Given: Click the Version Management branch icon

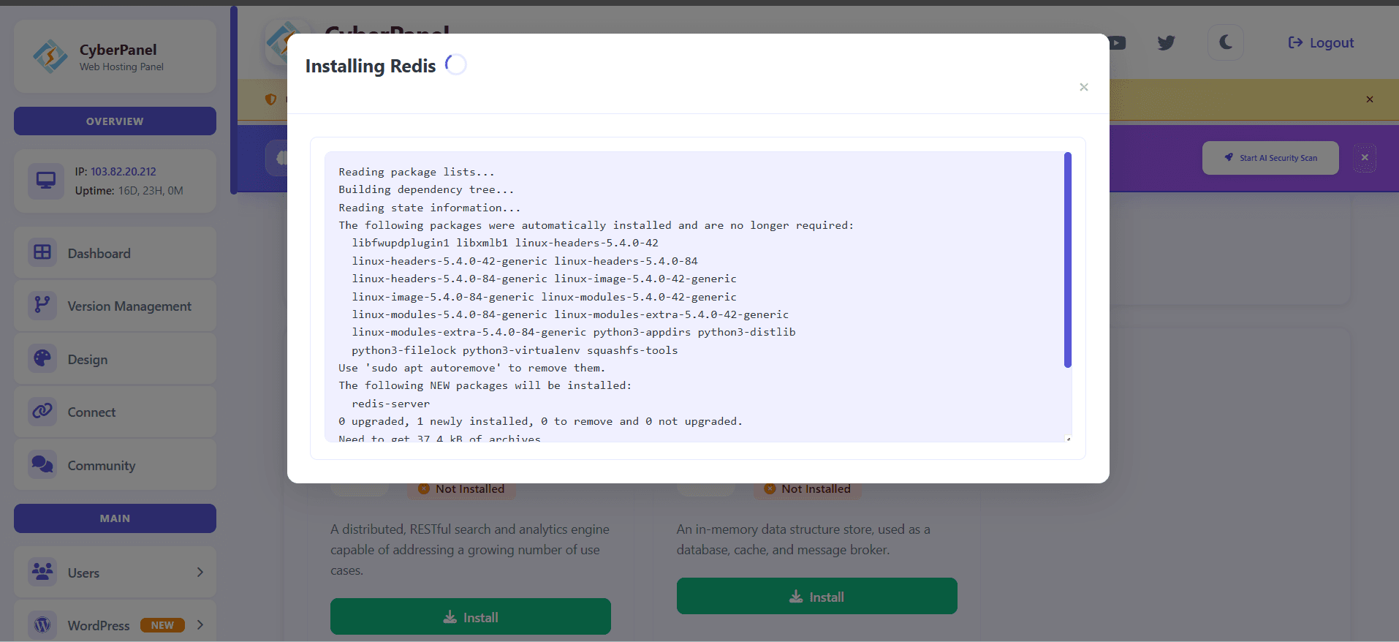Looking at the screenshot, I should (42, 306).
